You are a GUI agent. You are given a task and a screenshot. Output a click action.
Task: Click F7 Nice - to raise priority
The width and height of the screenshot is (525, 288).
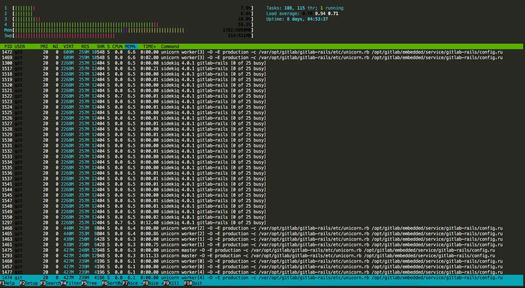pyautogui.click(x=132, y=283)
